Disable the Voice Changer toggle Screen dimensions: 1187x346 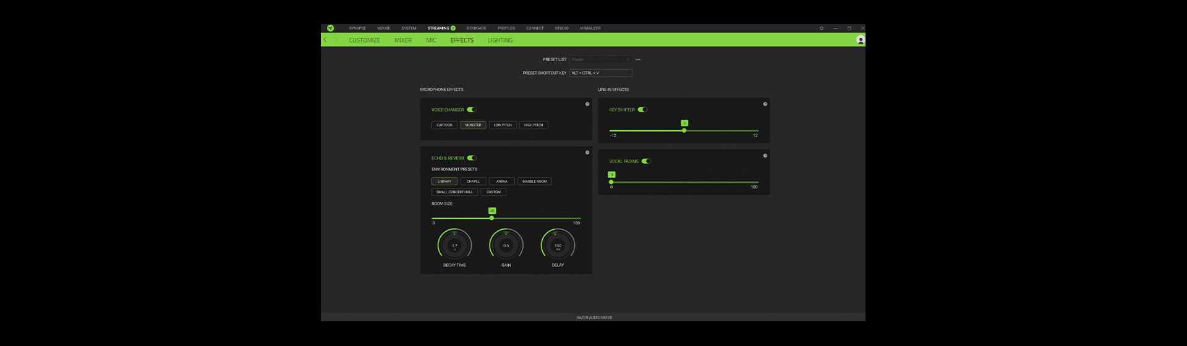472,109
